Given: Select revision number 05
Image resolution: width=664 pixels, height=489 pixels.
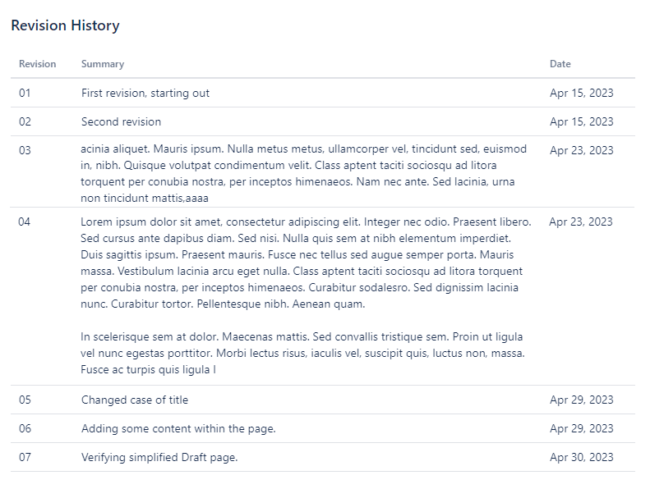Looking at the screenshot, I should pyautogui.click(x=25, y=400).
